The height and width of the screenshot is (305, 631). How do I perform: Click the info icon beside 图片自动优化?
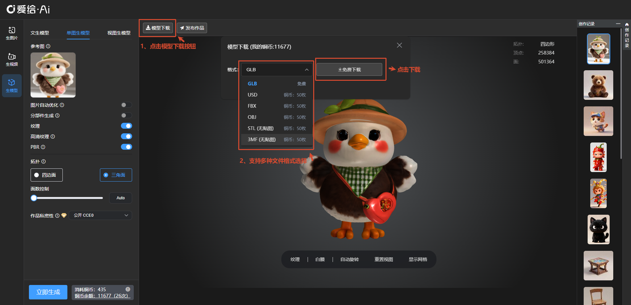point(62,105)
